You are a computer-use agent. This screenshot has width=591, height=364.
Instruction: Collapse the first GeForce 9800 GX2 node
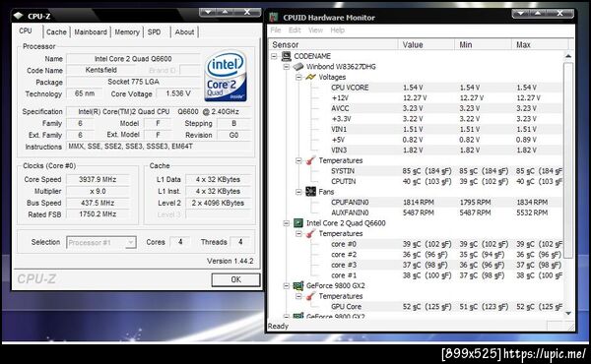point(286,286)
